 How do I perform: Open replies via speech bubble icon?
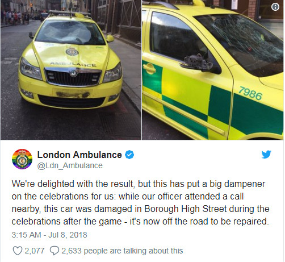pyautogui.click(x=55, y=251)
